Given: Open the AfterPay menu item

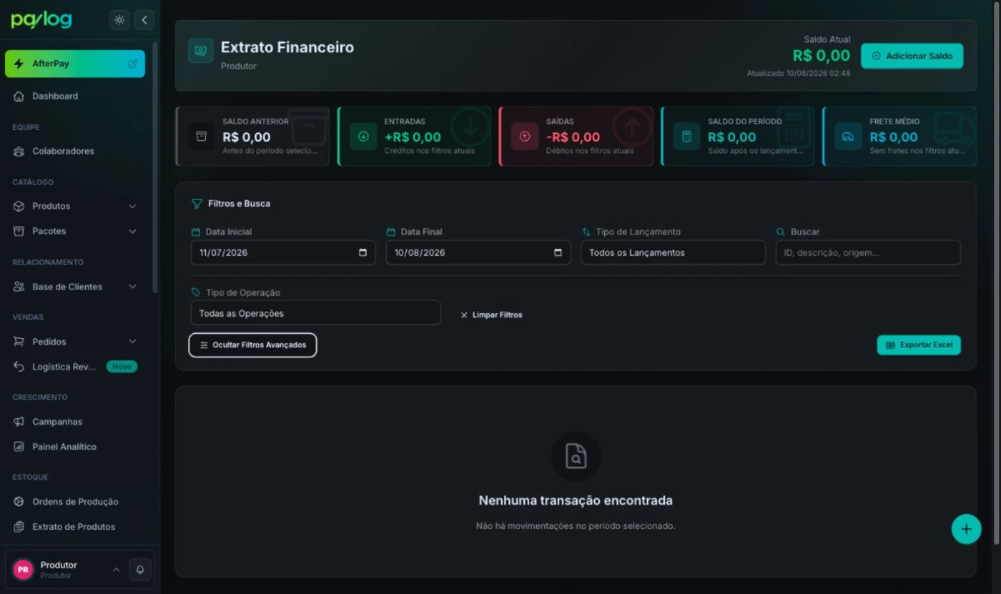Looking at the screenshot, I should click(x=75, y=64).
